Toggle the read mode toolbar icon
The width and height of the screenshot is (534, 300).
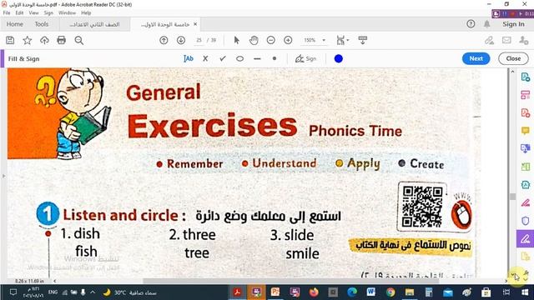coord(363,40)
